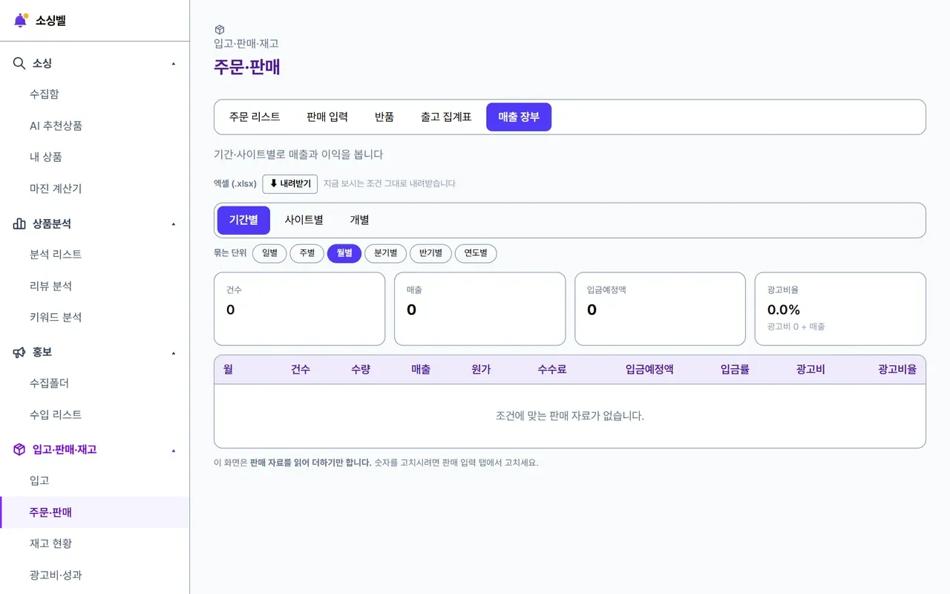This screenshot has height=594, width=950.
Task: Select the 매출 장부 tab
Action: [x=519, y=117]
